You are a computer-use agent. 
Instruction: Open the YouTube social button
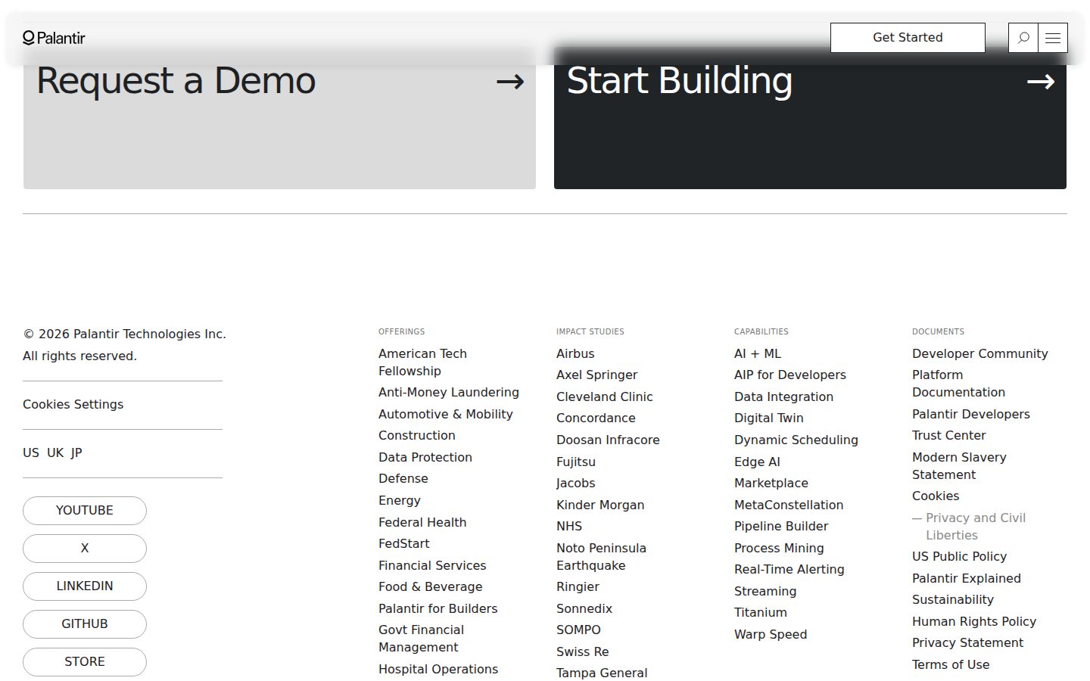[85, 511]
